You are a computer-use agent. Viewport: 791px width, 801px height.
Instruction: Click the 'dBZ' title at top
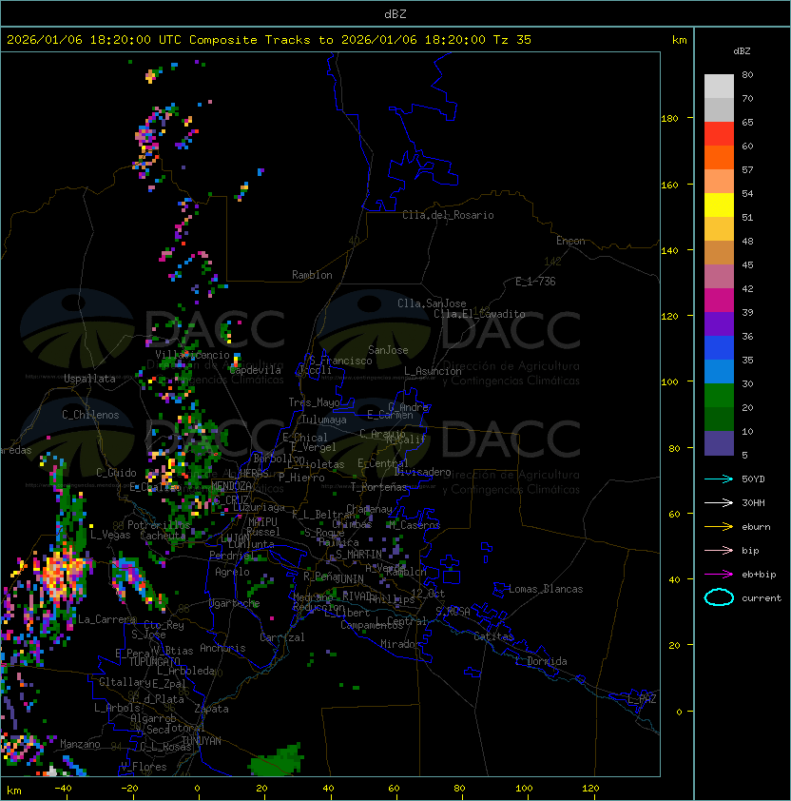395,13
